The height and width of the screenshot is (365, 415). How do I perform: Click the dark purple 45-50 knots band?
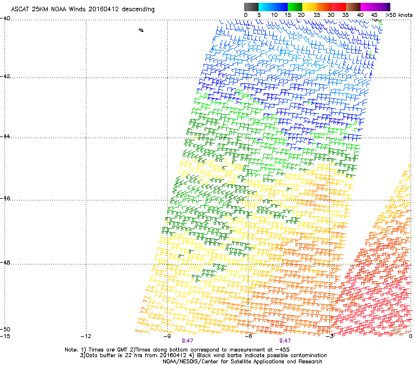point(382,7)
